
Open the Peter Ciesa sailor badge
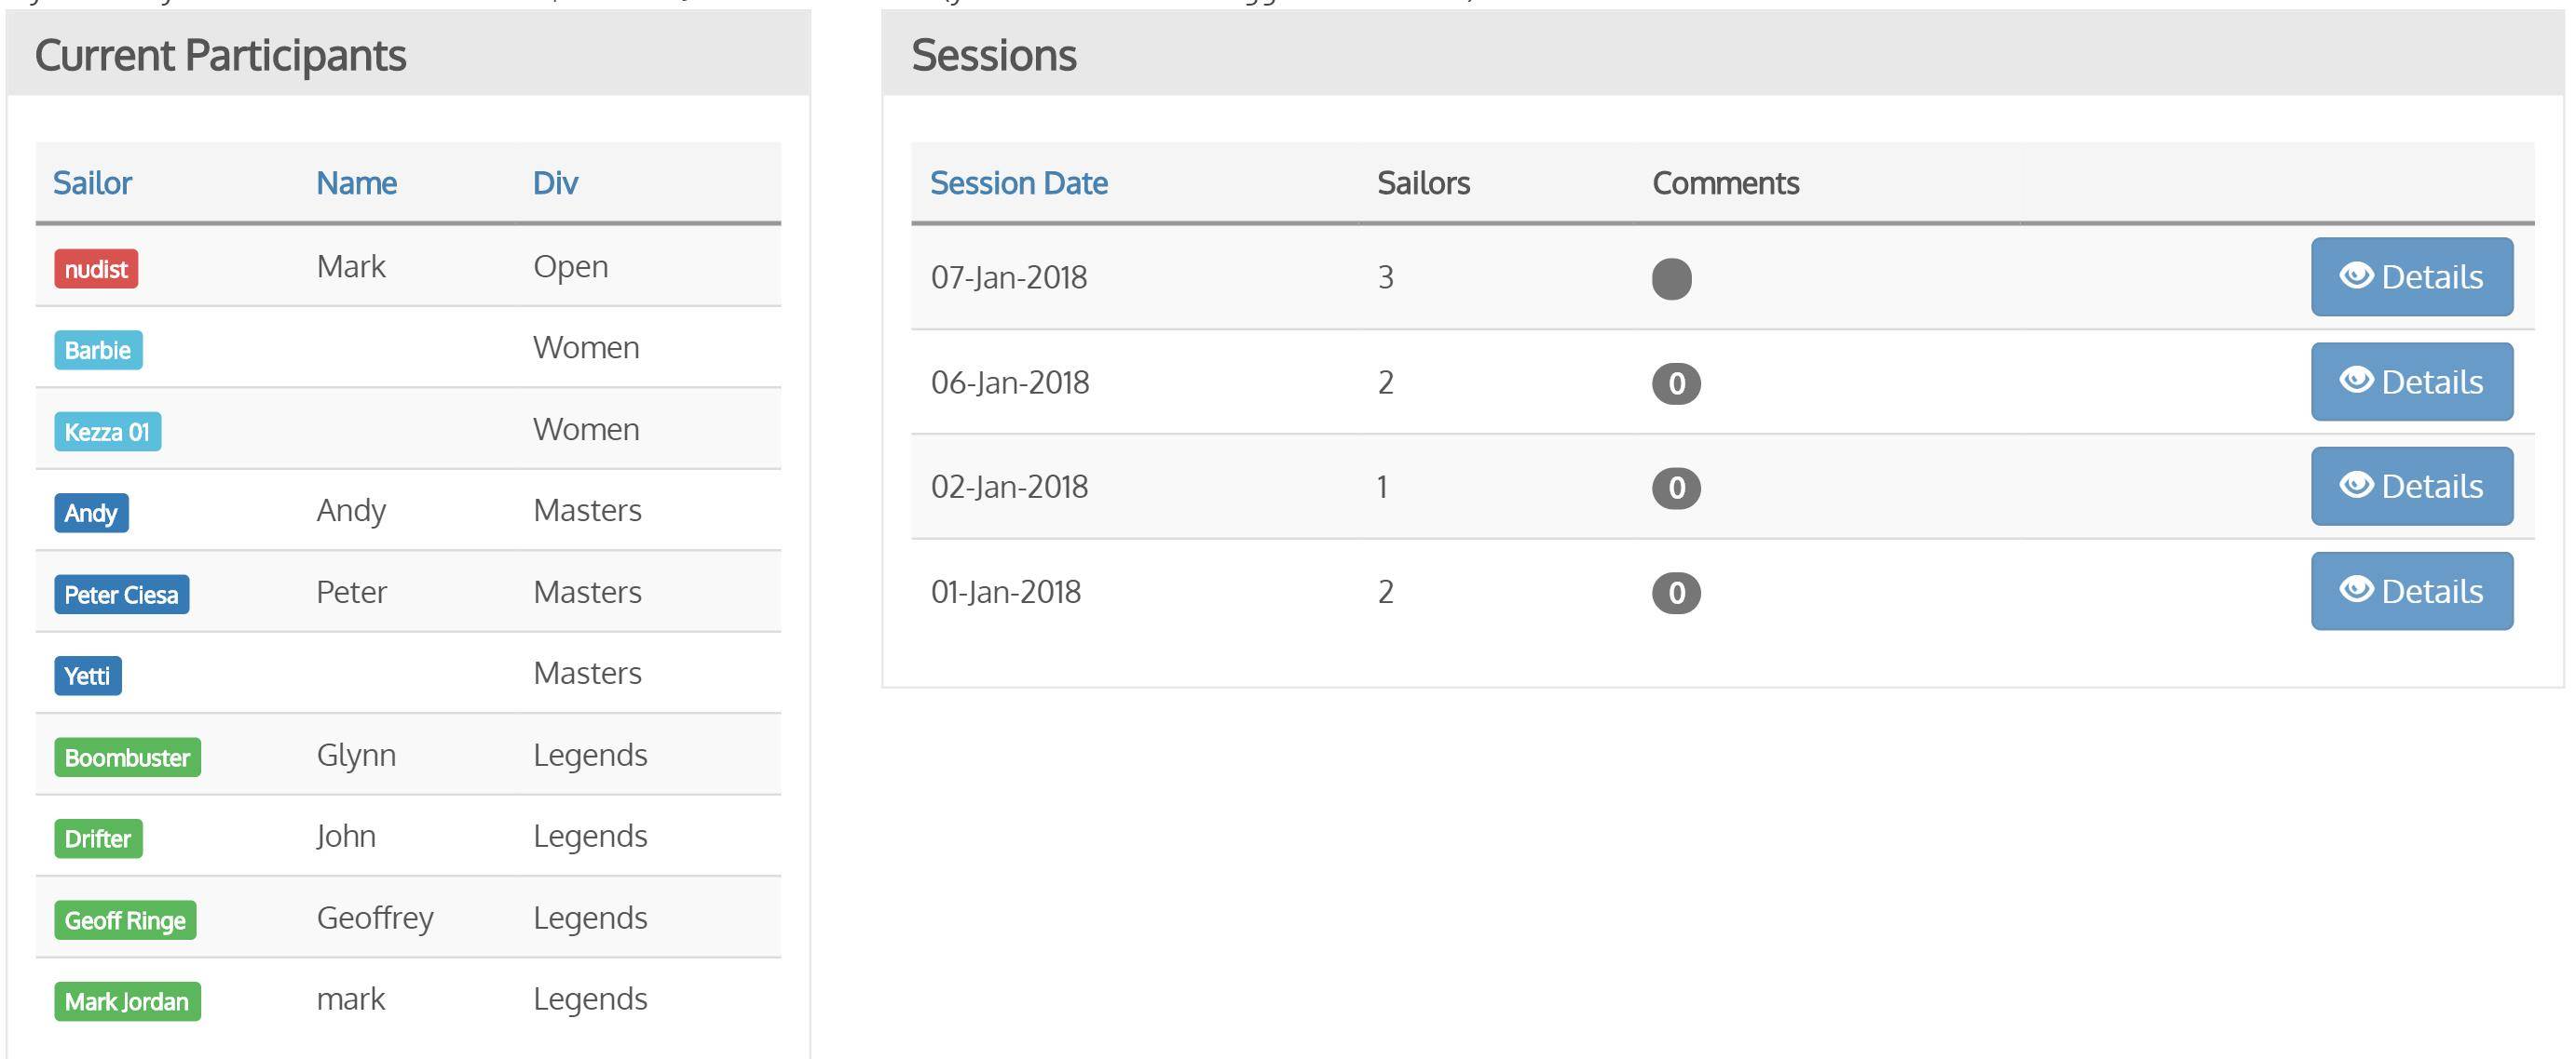pyautogui.click(x=121, y=595)
